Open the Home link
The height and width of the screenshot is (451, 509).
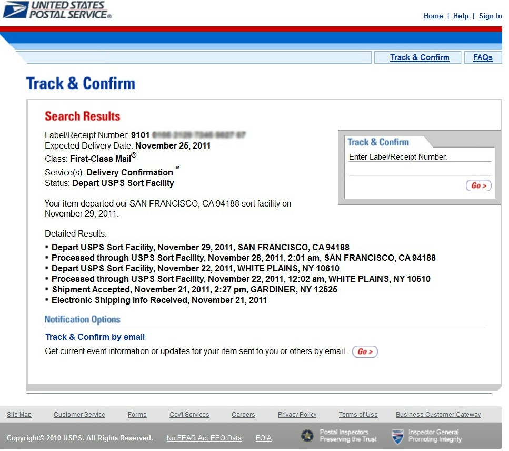pyautogui.click(x=433, y=16)
